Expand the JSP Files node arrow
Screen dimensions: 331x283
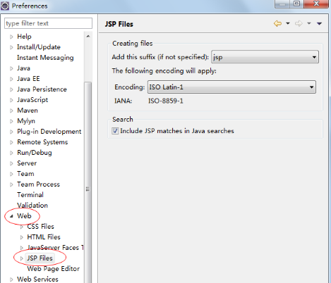22,258
